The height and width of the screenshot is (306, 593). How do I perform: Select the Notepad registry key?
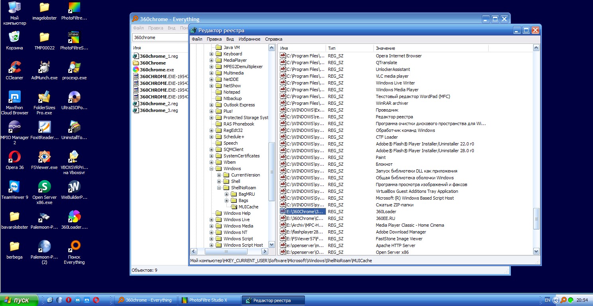(x=232, y=92)
